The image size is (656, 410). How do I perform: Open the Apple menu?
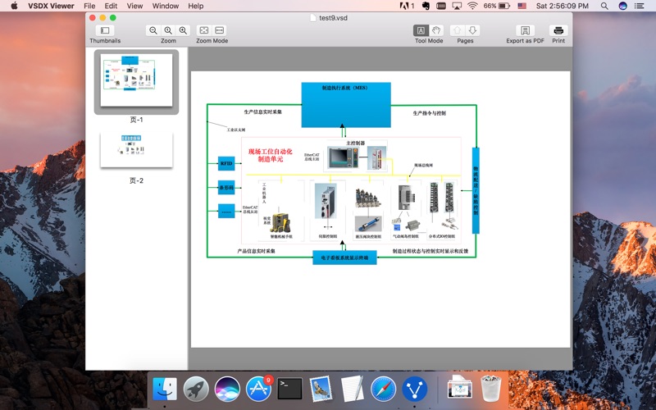pyautogui.click(x=14, y=6)
